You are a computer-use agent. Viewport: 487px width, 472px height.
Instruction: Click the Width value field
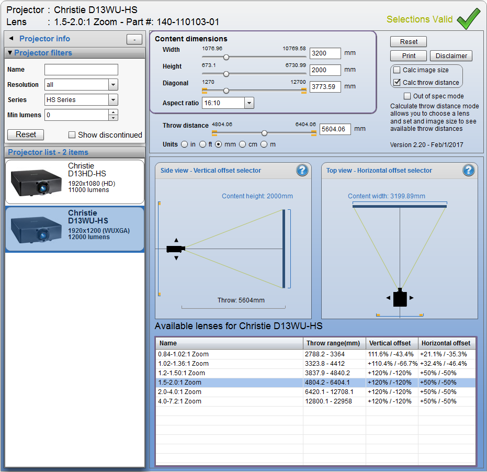[x=325, y=53]
